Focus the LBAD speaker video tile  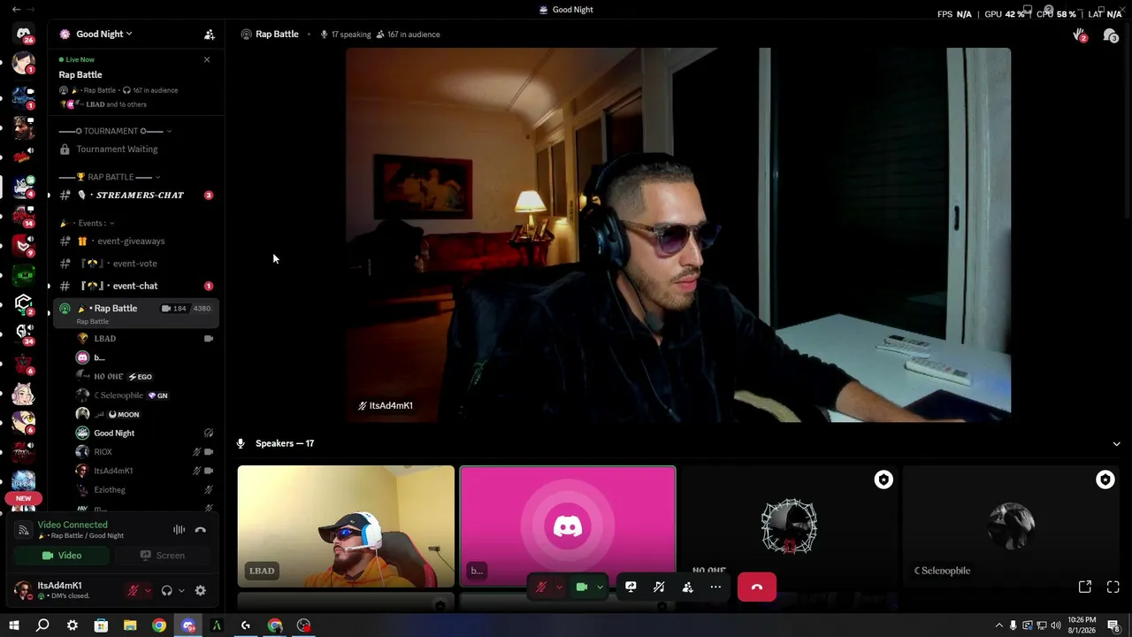point(346,526)
